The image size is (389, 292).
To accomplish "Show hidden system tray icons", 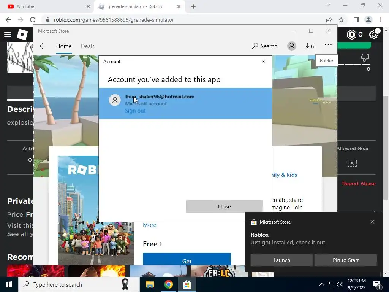I will (x=321, y=284).
